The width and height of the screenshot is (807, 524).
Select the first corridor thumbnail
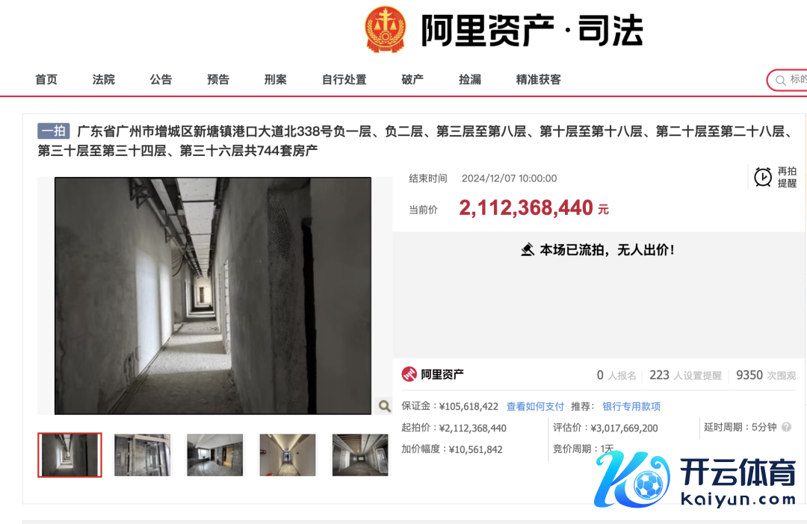(70, 455)
